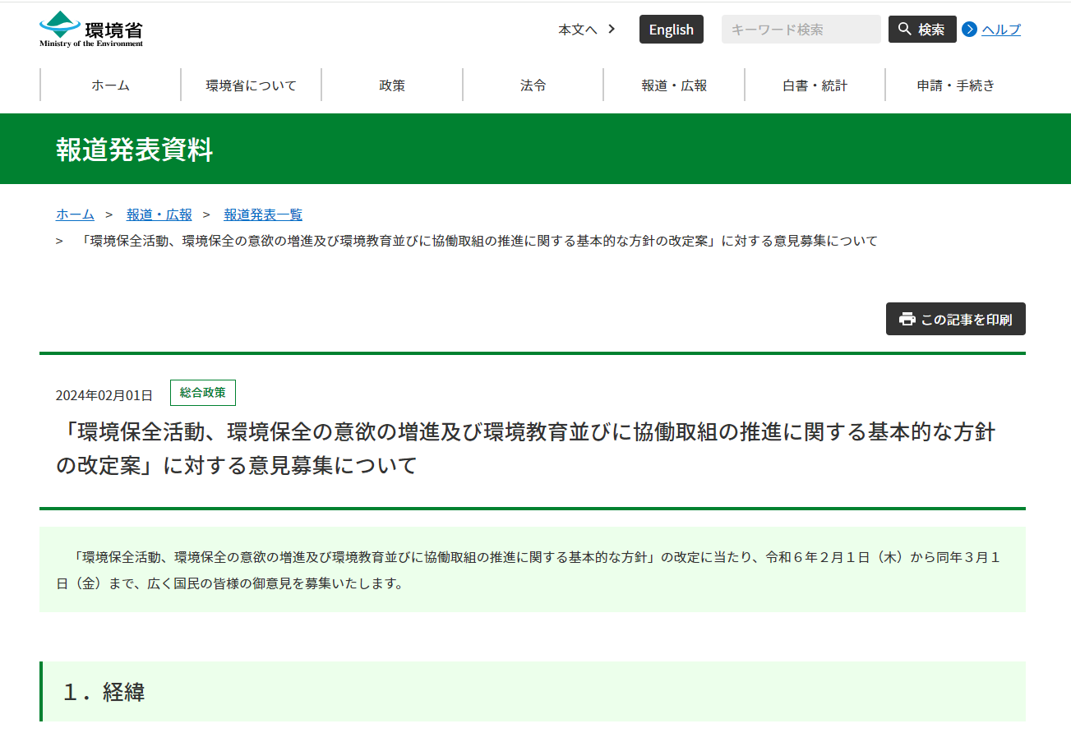The height and width of the screenshot is (742, 1071).
Task: Click the Ministry of the Environment logo
Action: point(91,30)
